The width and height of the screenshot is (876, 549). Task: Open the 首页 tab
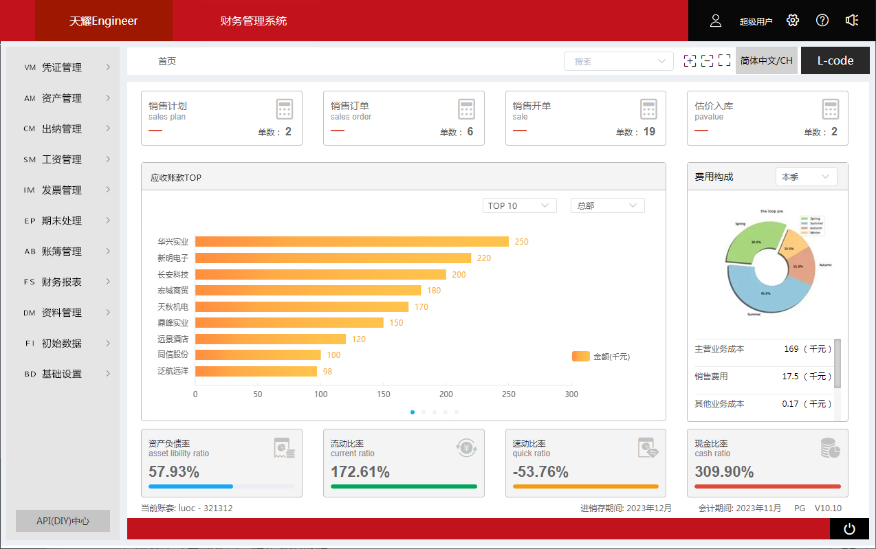(x=167, y=61)
